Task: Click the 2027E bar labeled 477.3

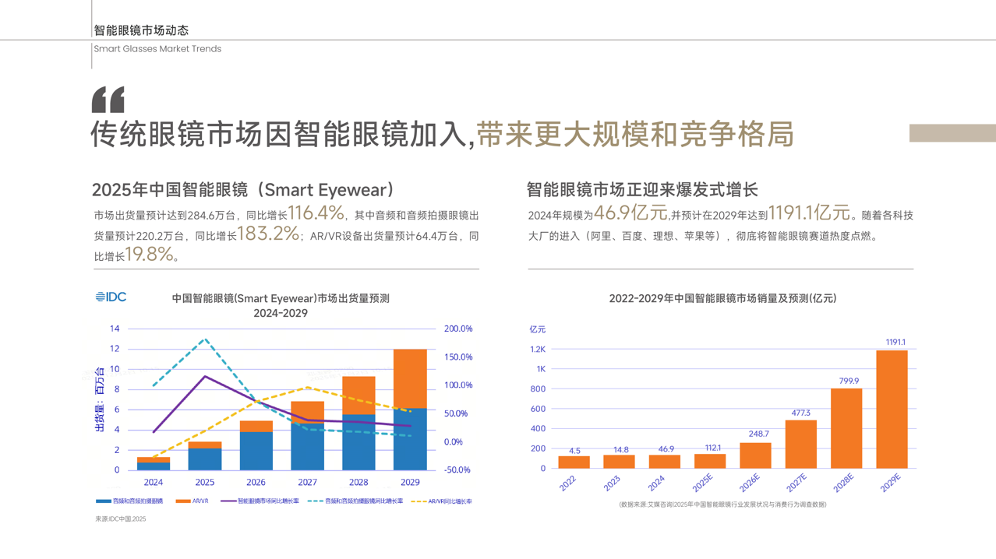Action: pyautogui.click(x=800, y=444)
